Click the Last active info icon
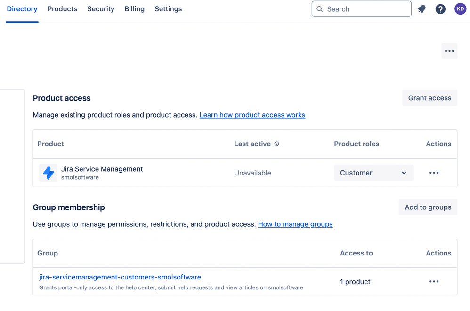 (x=277, y=144)
